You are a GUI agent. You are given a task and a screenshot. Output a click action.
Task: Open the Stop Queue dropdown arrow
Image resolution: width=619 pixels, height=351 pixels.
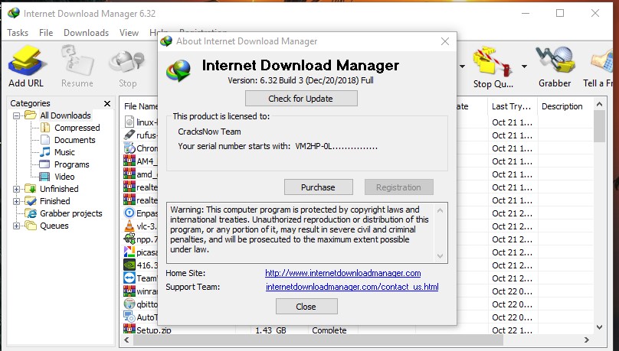click(524, 67)
